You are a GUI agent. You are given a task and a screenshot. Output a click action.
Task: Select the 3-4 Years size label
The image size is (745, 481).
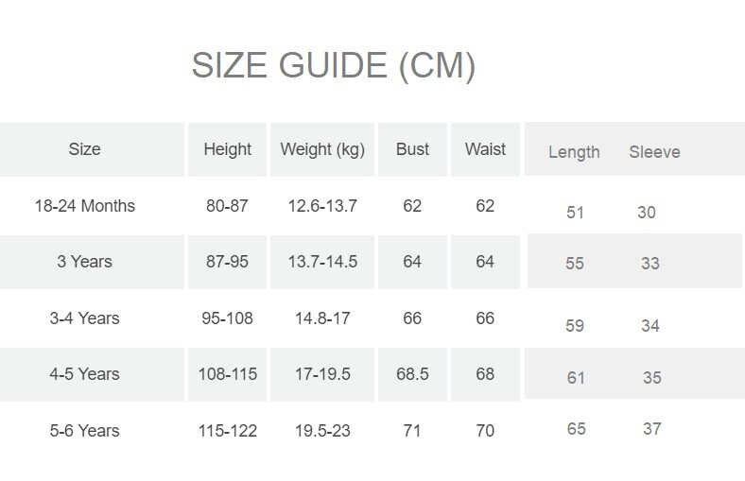tap(84, 318)
